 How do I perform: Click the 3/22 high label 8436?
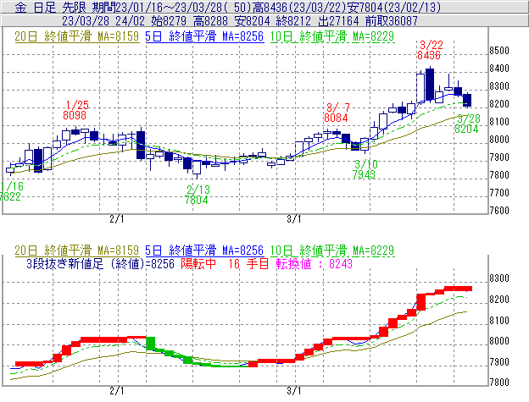point(429,54)
